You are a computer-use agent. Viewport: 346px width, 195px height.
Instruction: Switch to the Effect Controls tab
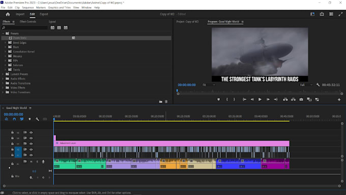(x=28, y=22)
